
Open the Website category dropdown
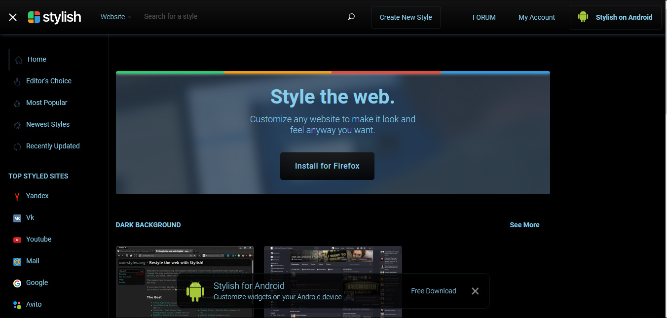tap(116, 17)
